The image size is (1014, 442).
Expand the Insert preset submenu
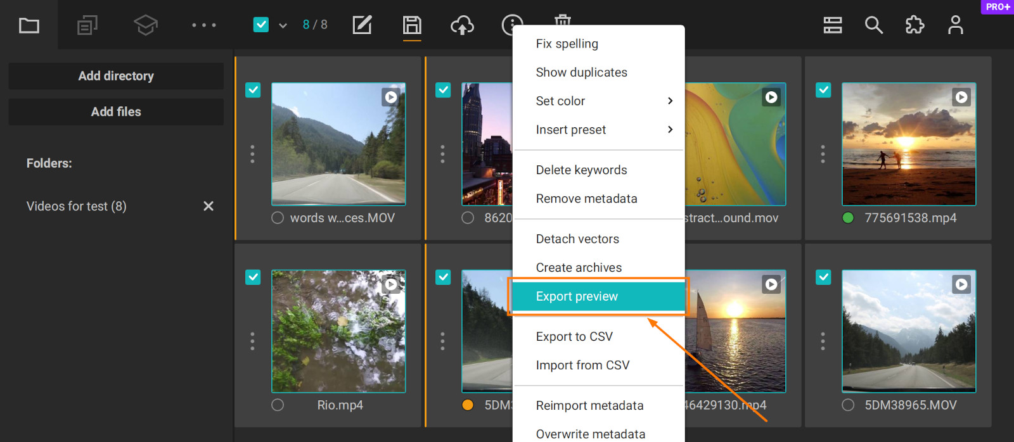[x=598, y=129]
